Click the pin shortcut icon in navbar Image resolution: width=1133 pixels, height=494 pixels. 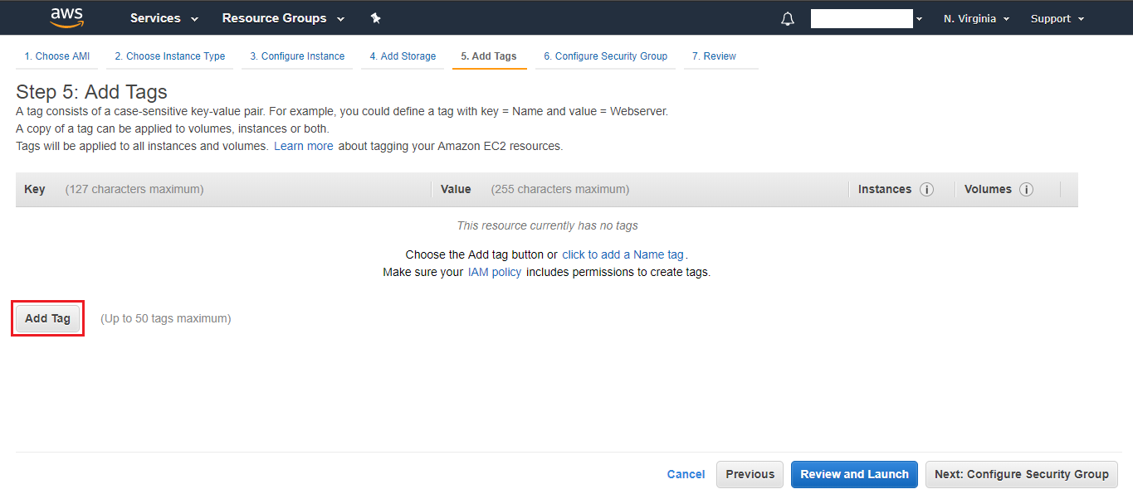coord(375,18)
